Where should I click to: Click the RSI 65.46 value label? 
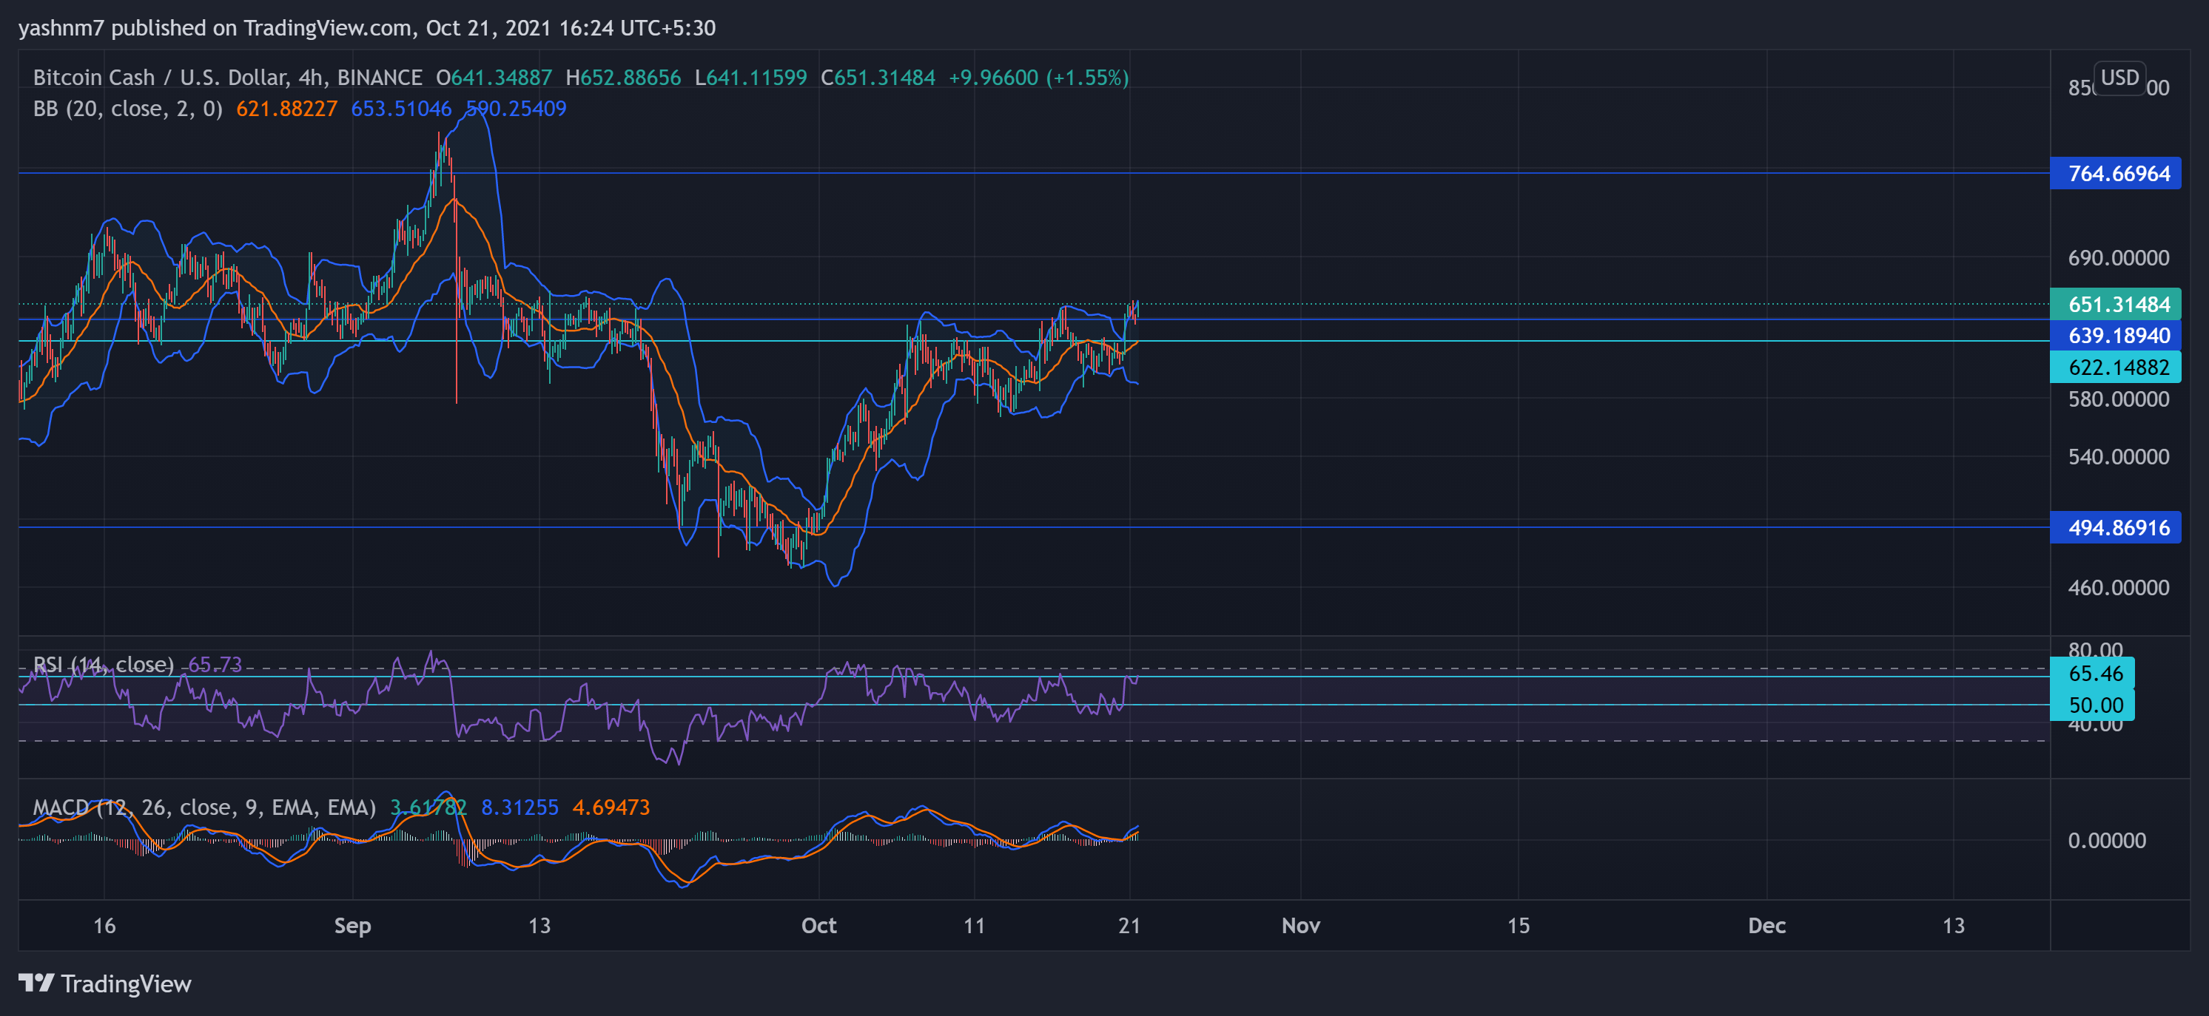2091,674
